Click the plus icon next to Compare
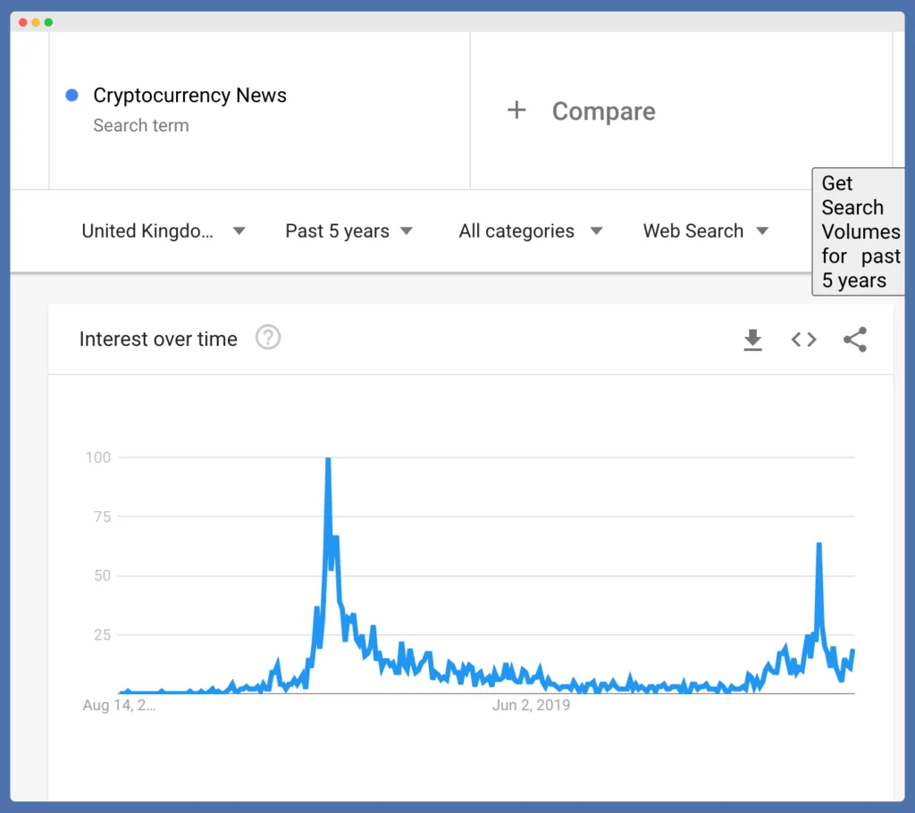915x813 pixels. (517, 111)
